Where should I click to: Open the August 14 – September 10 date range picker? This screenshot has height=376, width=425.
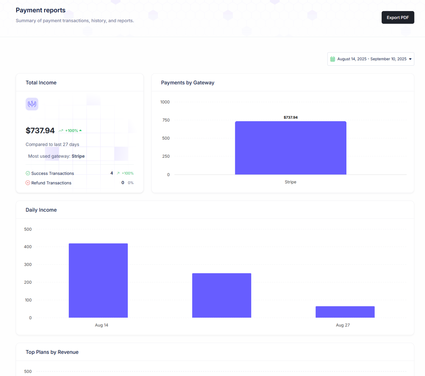372,59
